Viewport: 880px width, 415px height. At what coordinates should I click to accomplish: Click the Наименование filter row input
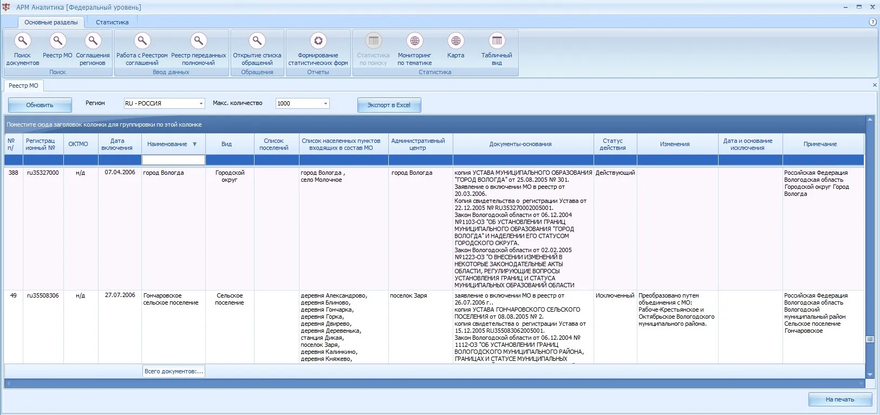pos(173,160)
